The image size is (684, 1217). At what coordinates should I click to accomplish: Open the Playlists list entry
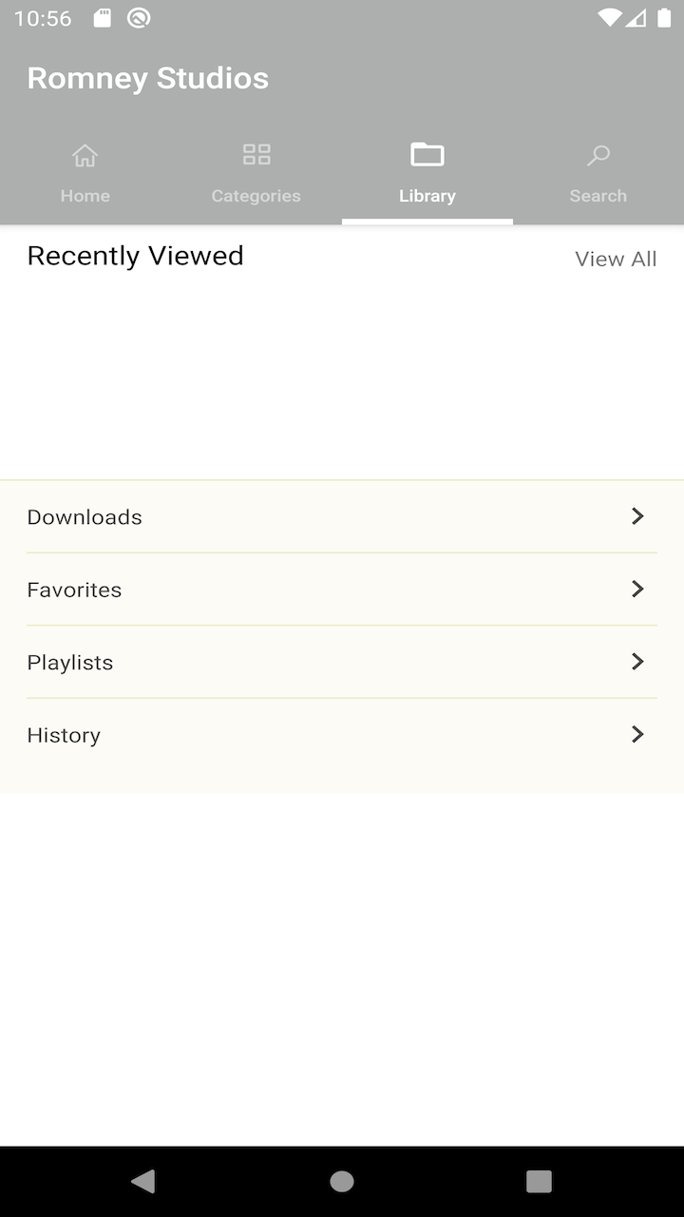coord(70,663)
